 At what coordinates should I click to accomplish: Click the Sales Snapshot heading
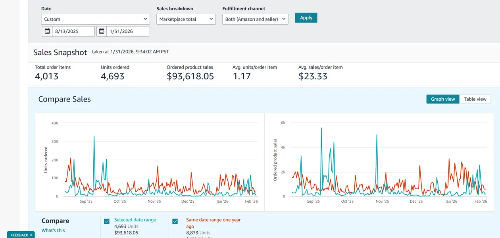[60, 52]
